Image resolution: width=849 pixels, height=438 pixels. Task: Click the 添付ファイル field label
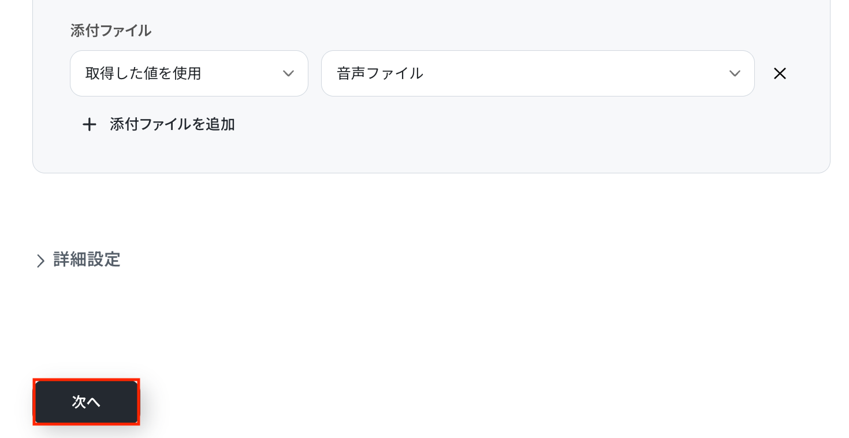(111, 31)
